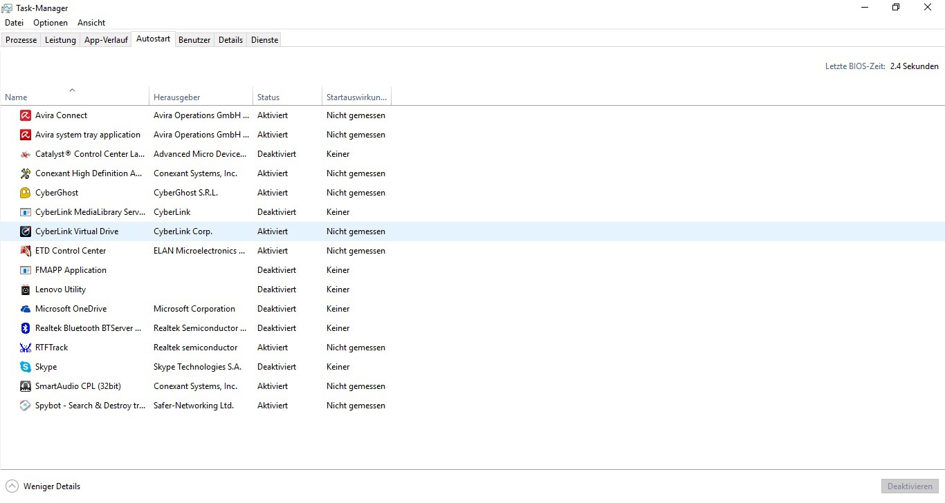Click the SmartAudio CPL icon
Viewport: 945px width, 503px height.
click(26, 386)
